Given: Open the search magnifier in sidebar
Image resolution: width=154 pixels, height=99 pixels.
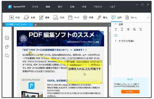Looking at the screenshot, I should tap(7, 56).
